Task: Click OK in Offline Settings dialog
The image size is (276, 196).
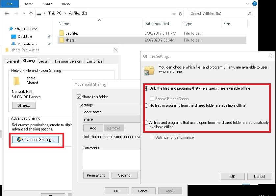Action: point(233,176)
